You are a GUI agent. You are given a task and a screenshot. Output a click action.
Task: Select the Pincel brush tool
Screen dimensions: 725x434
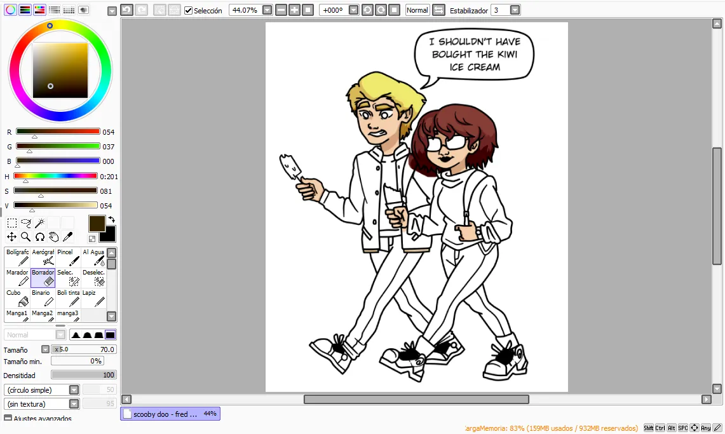tap(68, 257)
